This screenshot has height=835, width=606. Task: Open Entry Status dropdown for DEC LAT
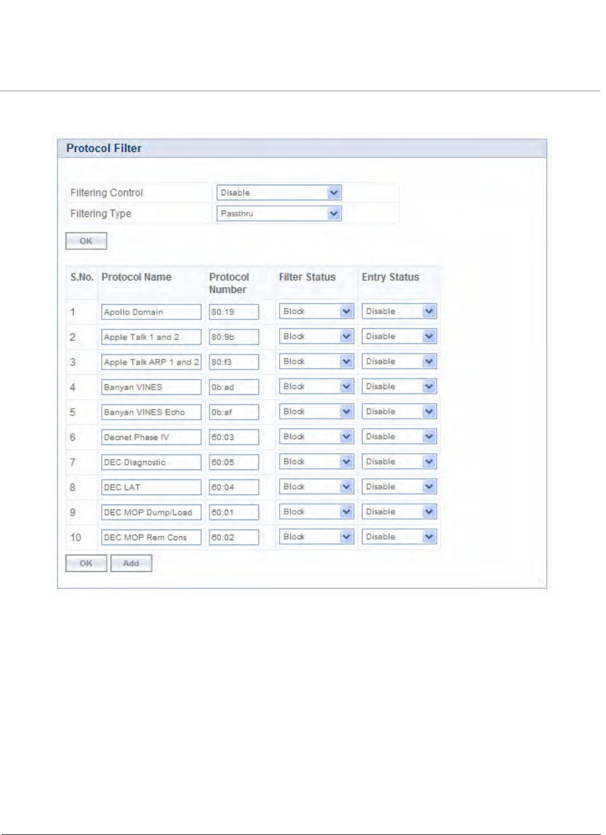399,487
